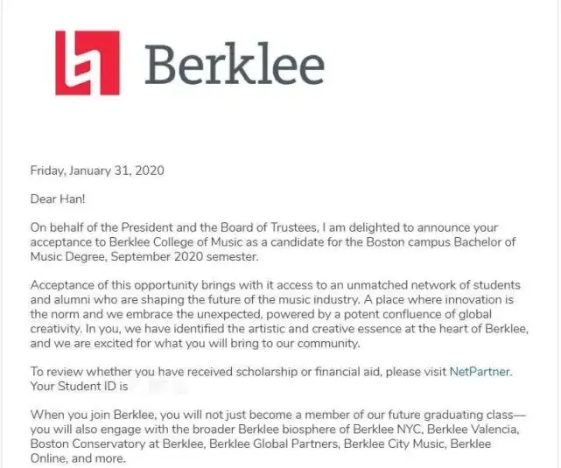Viewport: 561px width, 468px height.
Task: Click the words Berklee NYC
Action: (387, 429)
